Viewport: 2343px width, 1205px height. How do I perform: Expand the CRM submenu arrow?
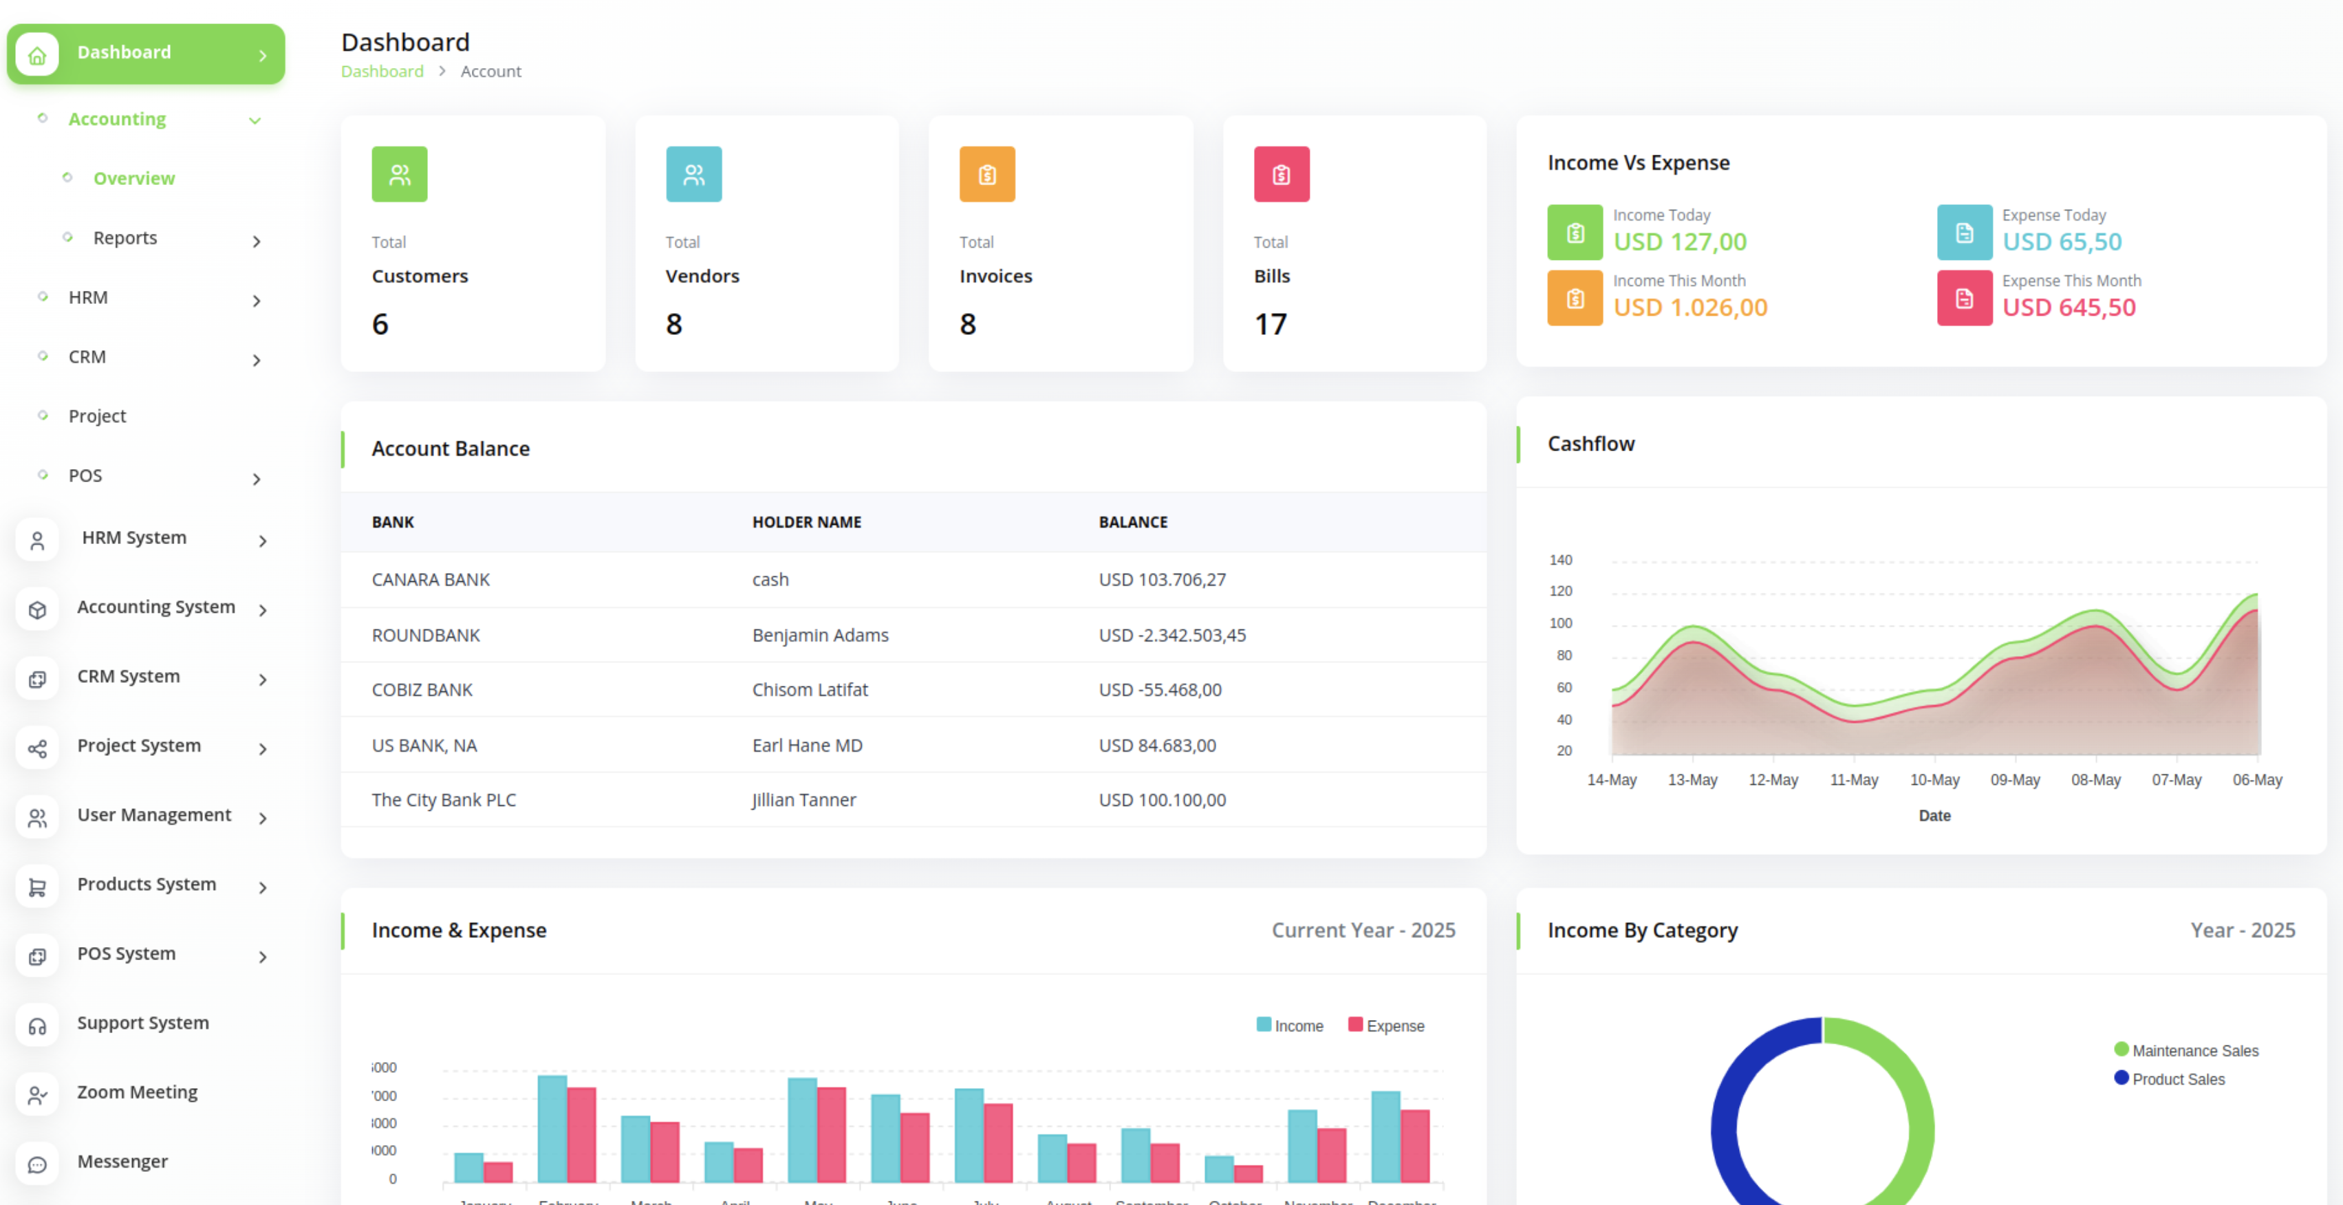(257, 360)
